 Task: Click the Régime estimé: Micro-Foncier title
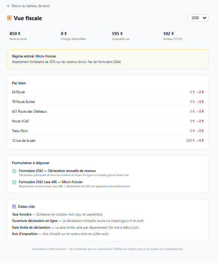pyautogui.click(x=34, y=56)
